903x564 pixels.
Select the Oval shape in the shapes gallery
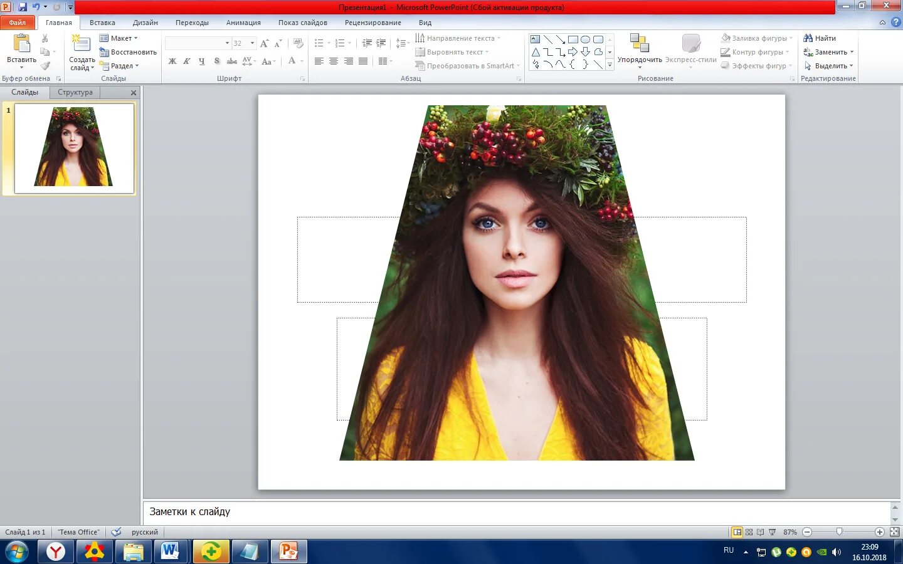tap(585, 39)
